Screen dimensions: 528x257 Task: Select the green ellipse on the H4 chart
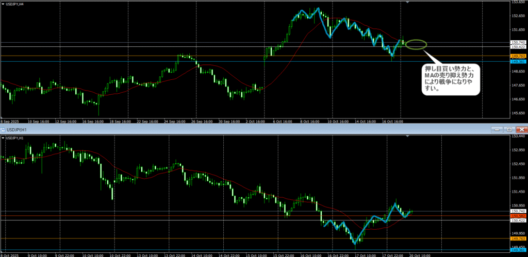coord(416,45)
